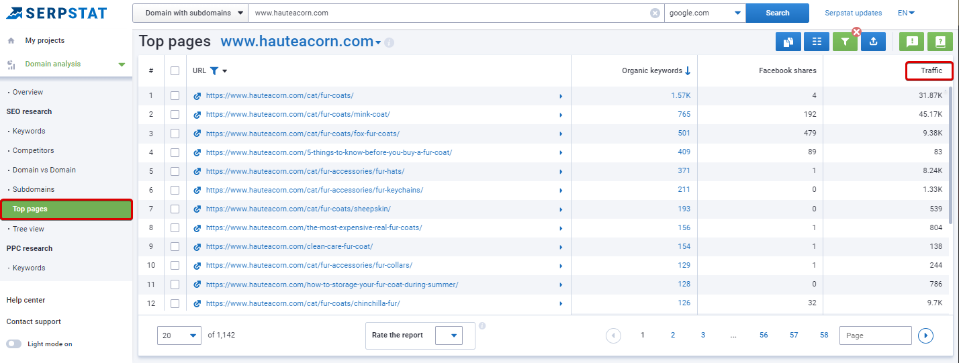Screen dimensions: 959x363
Task: Check the select-all checkbox in table header
Action: (175, 70)
